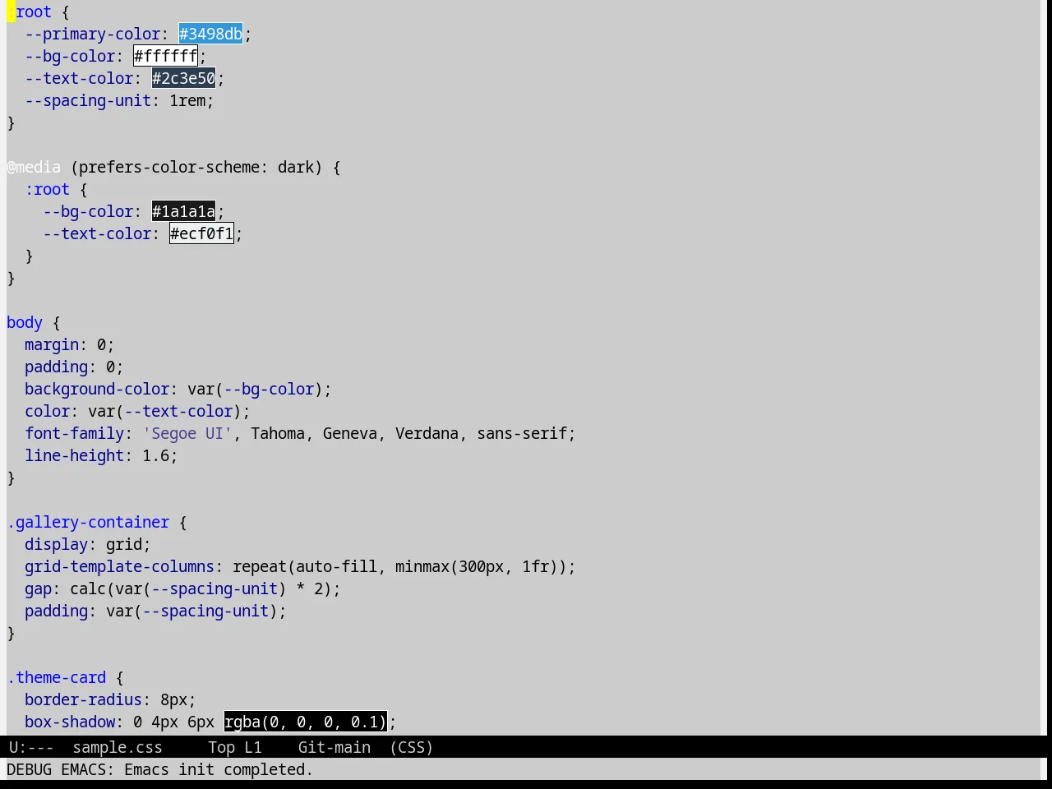Click the @media keyword
Image resolution: width=1052 pixels, height=789 pixels.
click(x=34, y=167)
